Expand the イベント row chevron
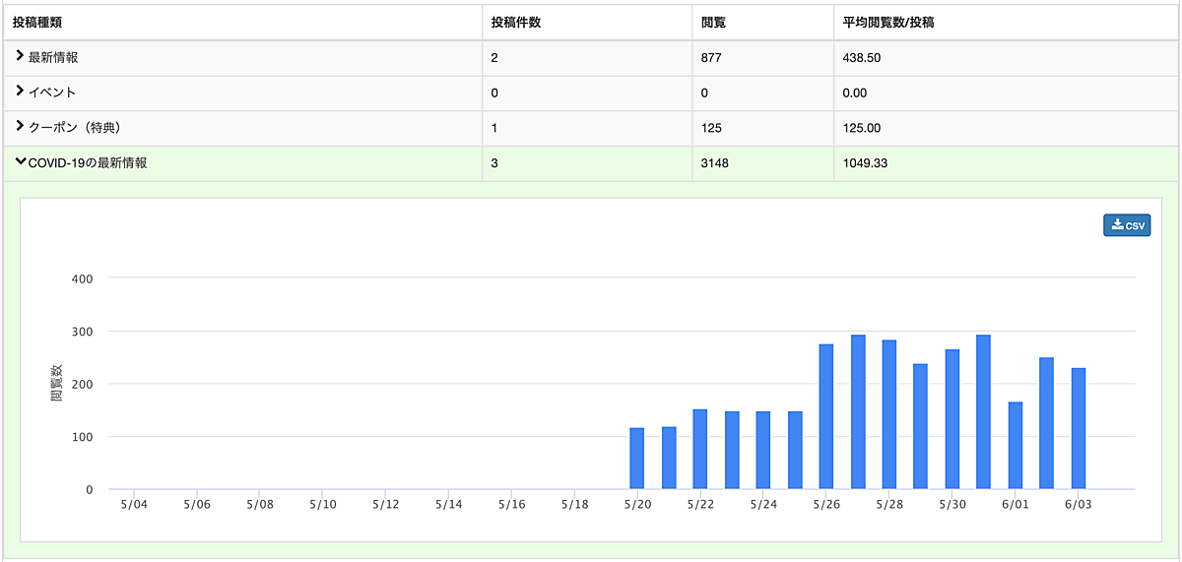Screen dimensions: 1182x562 pos(20,92)
